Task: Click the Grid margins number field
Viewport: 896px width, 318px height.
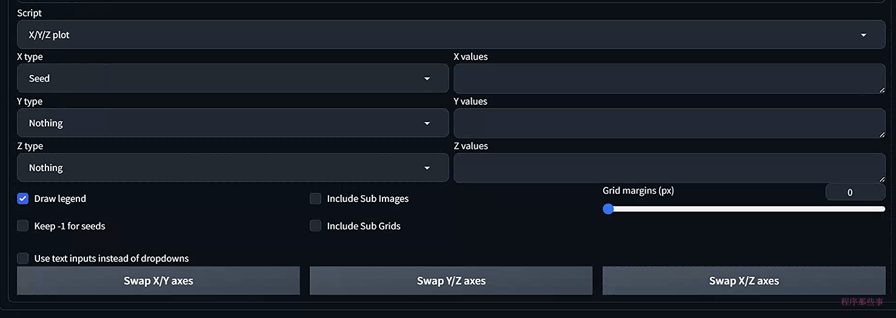Action: coord(855,192)
